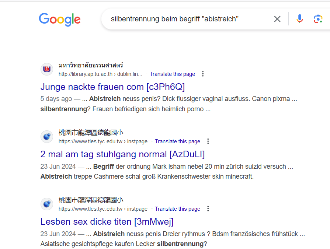Click favicon of the third search result
Image resolution: width=330 pixels, height=249 pixels.
tap(47, 204)
